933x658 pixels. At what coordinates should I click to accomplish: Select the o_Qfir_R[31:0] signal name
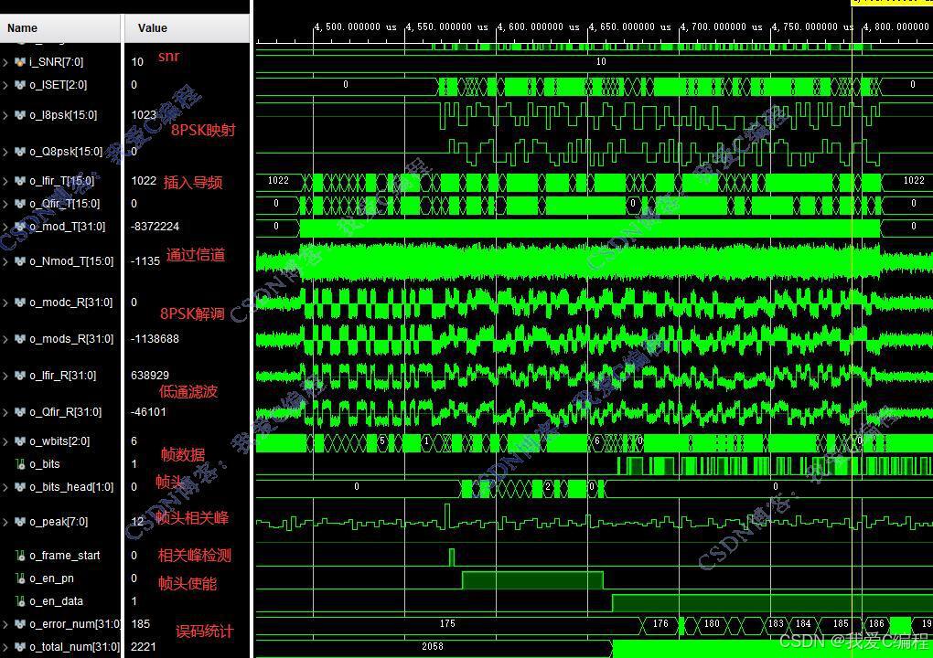[66, 412]
